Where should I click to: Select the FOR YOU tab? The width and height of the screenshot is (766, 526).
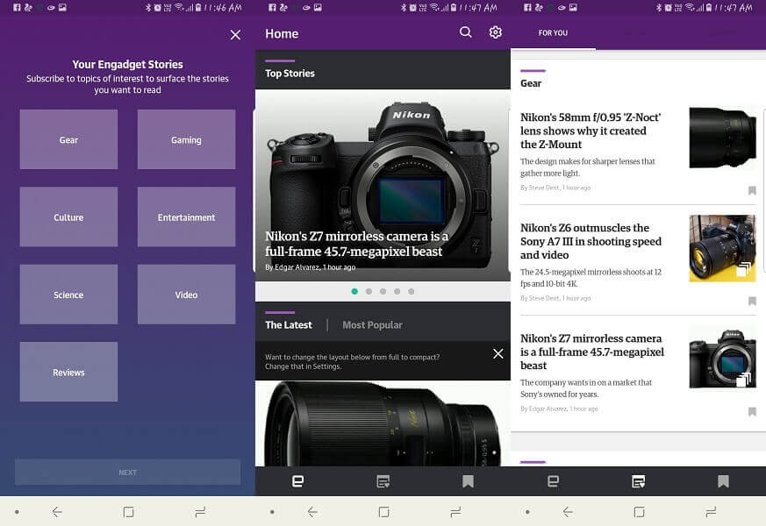[553, 33]
